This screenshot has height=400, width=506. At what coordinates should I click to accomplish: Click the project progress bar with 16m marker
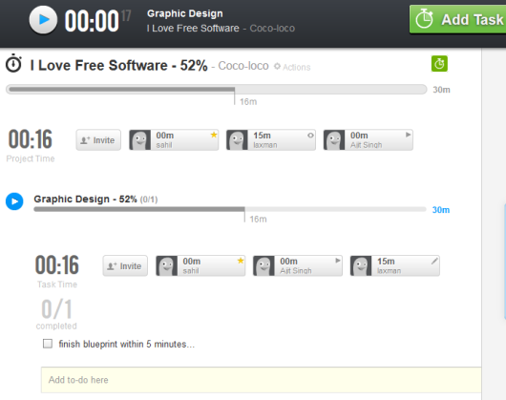(216, 90)
